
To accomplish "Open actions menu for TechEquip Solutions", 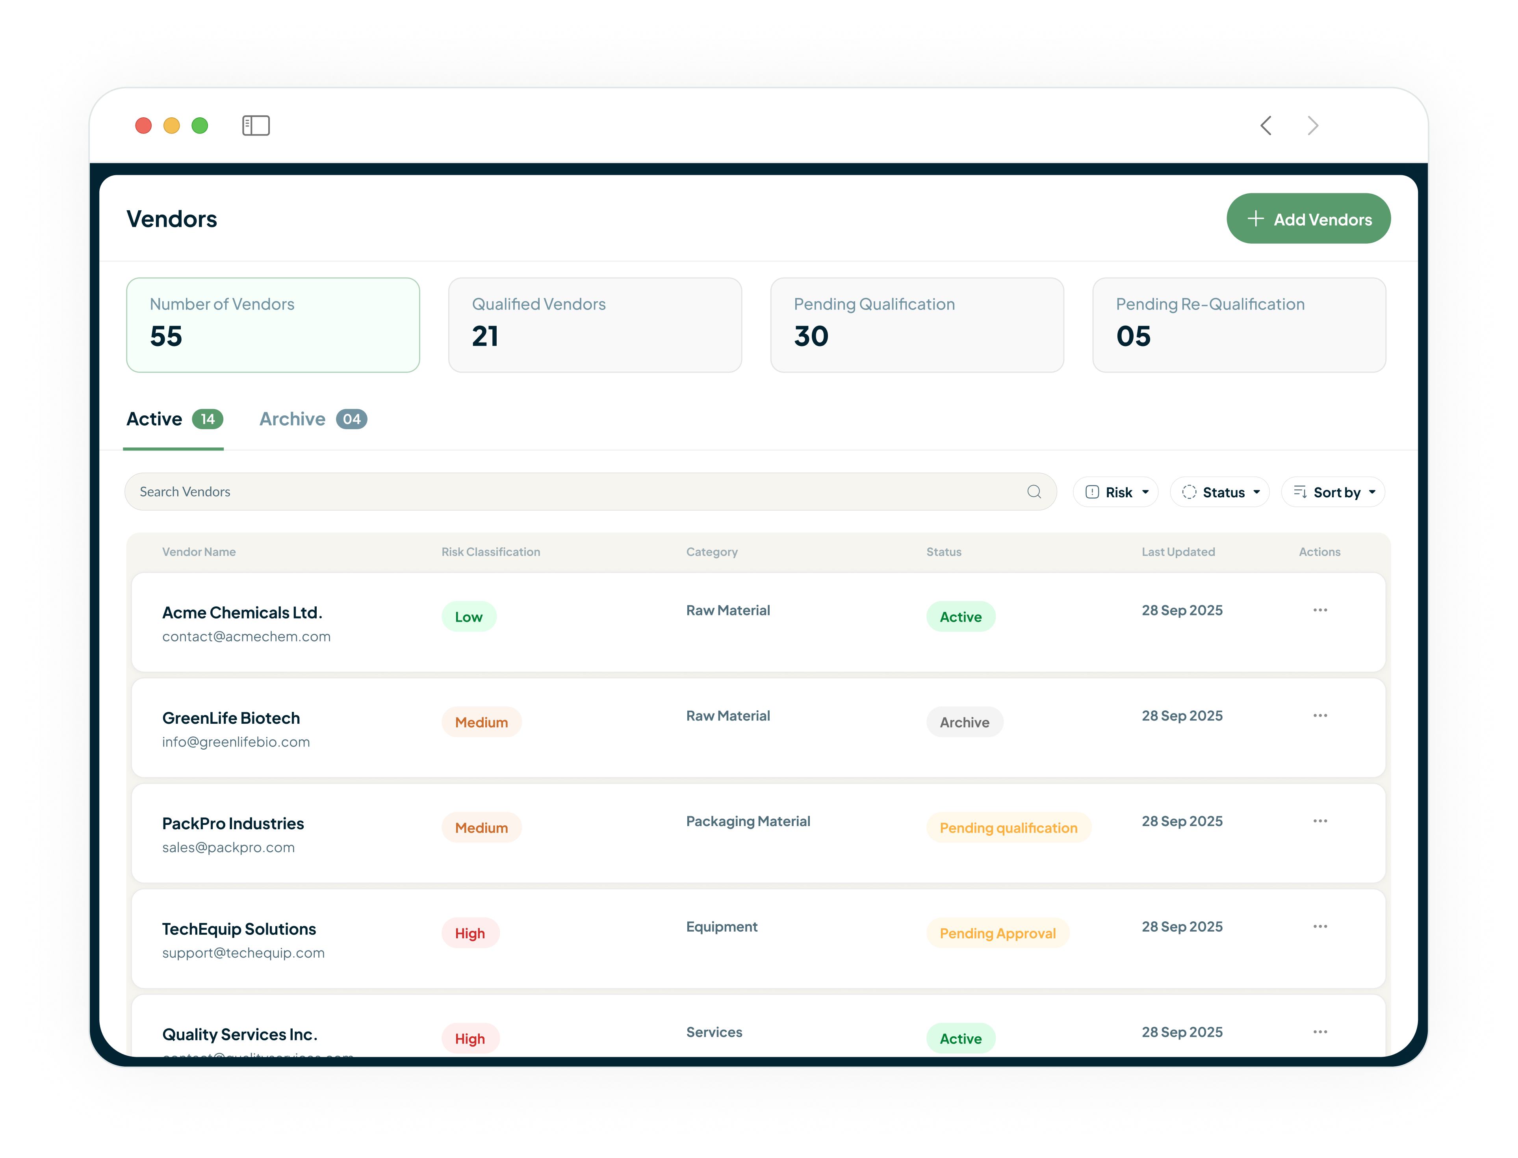I will coord(1321,926).
